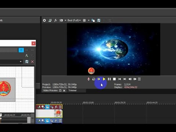The height and width of the screenshot is (132, 176).
Task: Select the three-column layout button in dialog
Action: tap(32, 50)
